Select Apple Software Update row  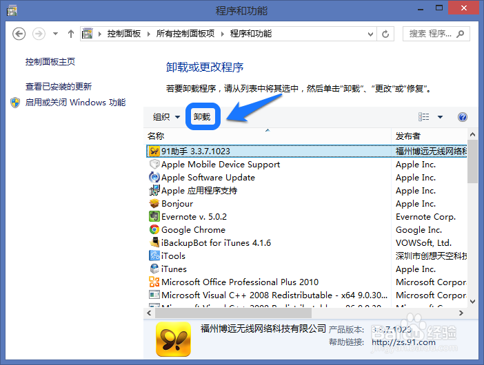click(307, 178)
